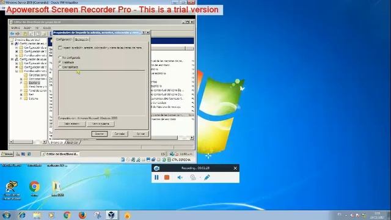Viewport: 391px width, 220px height.
Task: Launch Internet Explorer from host taskbar
Action: (22, 215)
